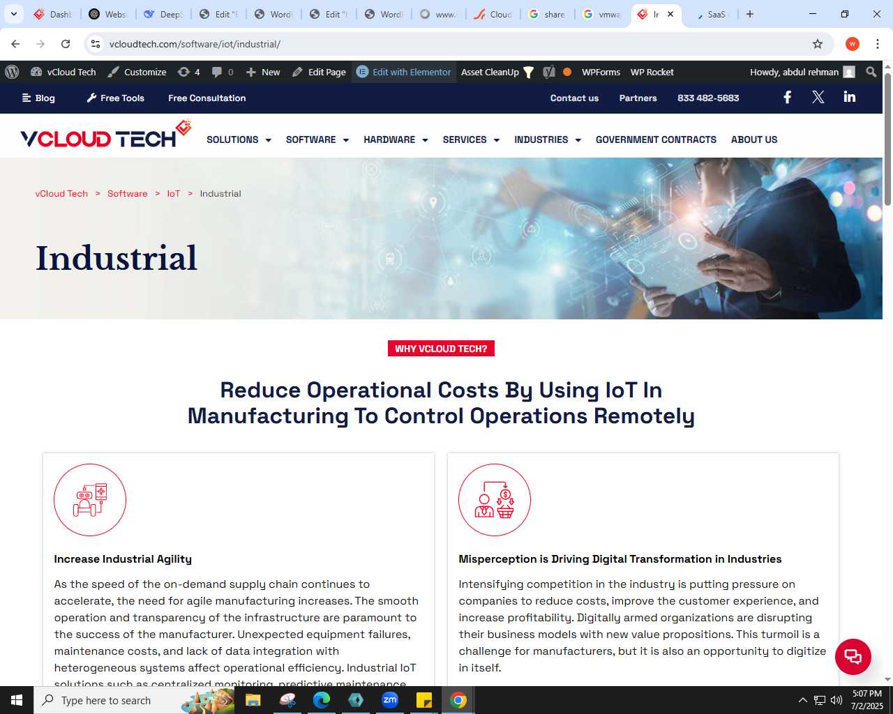Show hidden system tray icons chevron

point(802,700)
